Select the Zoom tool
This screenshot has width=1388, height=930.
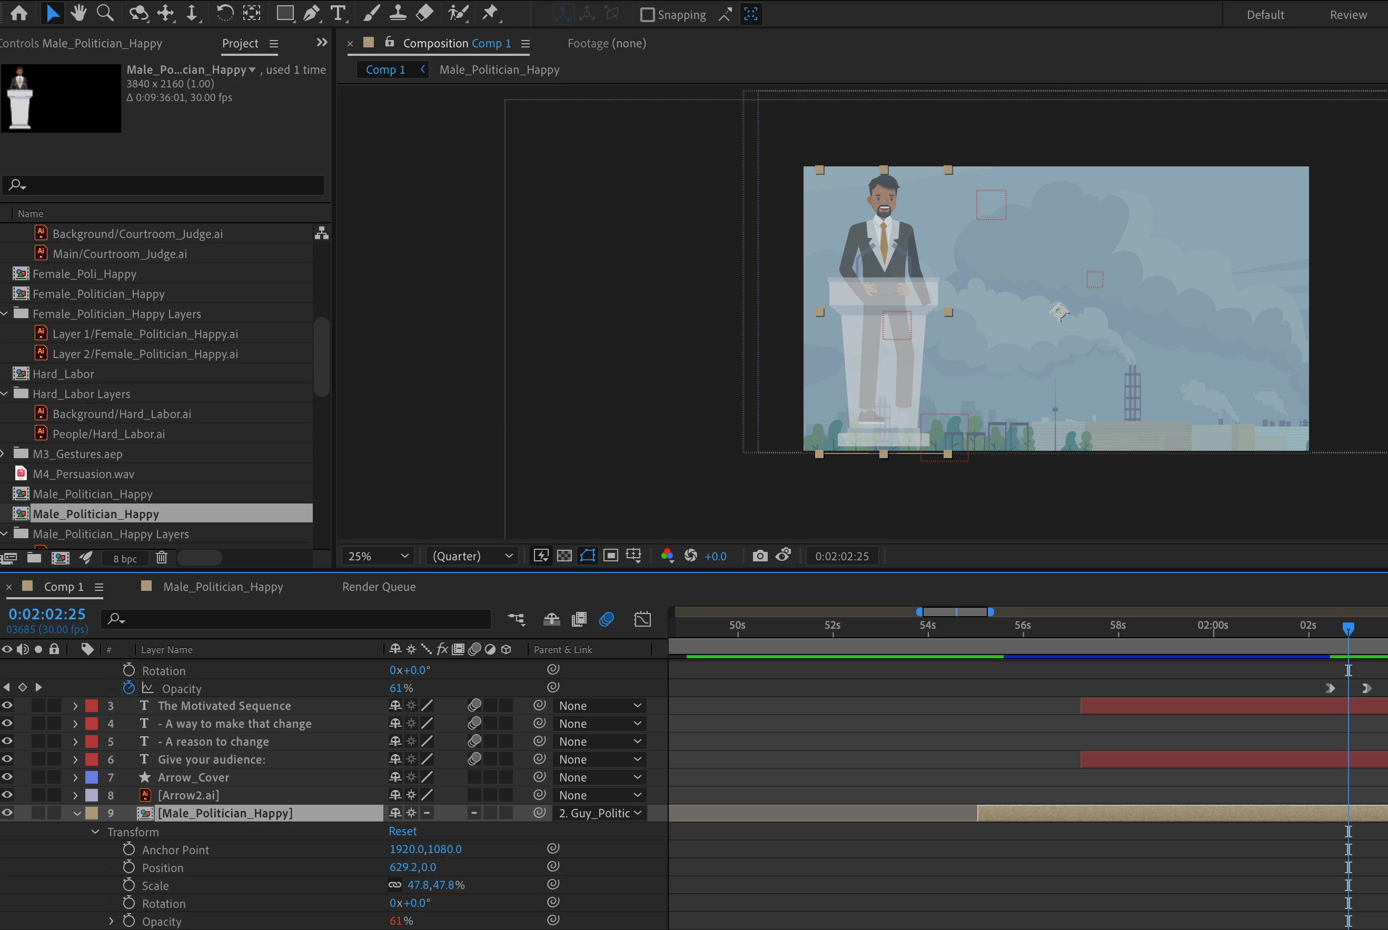click(x=105, y=13)
